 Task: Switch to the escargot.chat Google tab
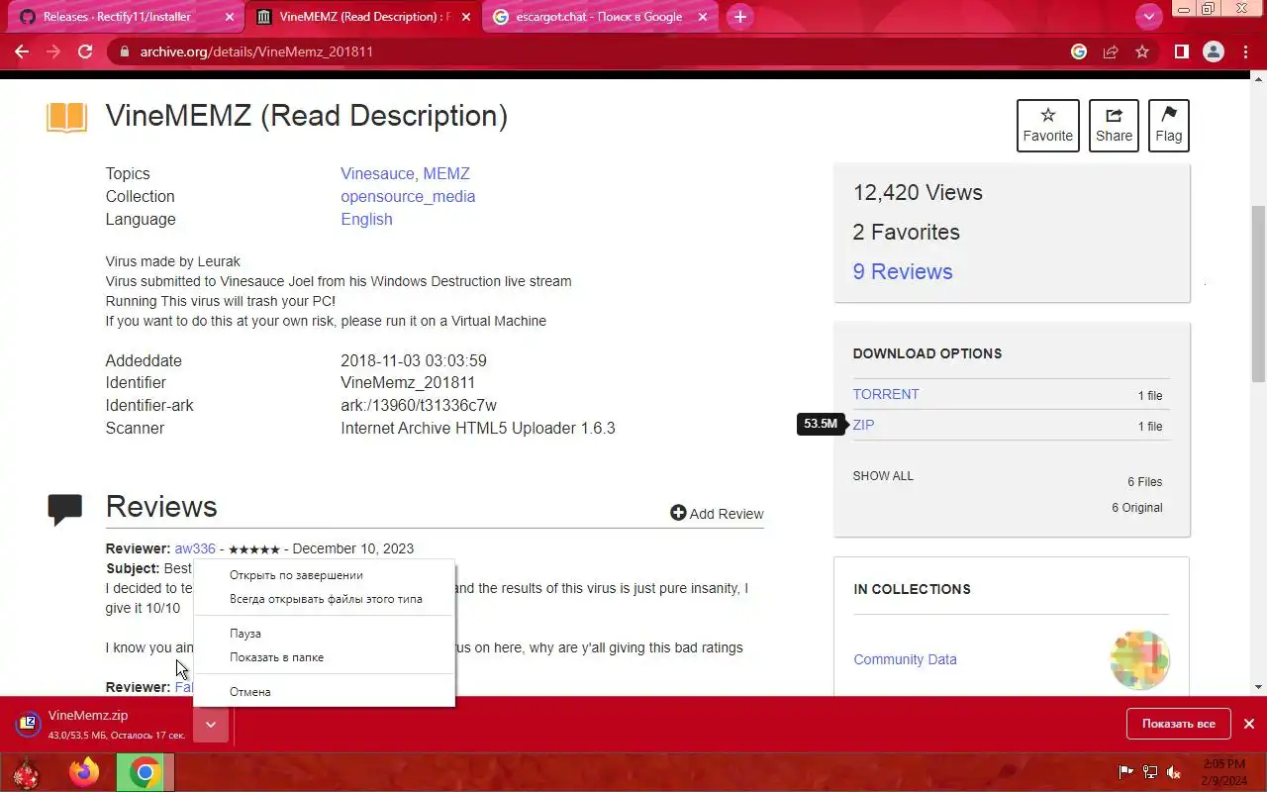[601, 17]
